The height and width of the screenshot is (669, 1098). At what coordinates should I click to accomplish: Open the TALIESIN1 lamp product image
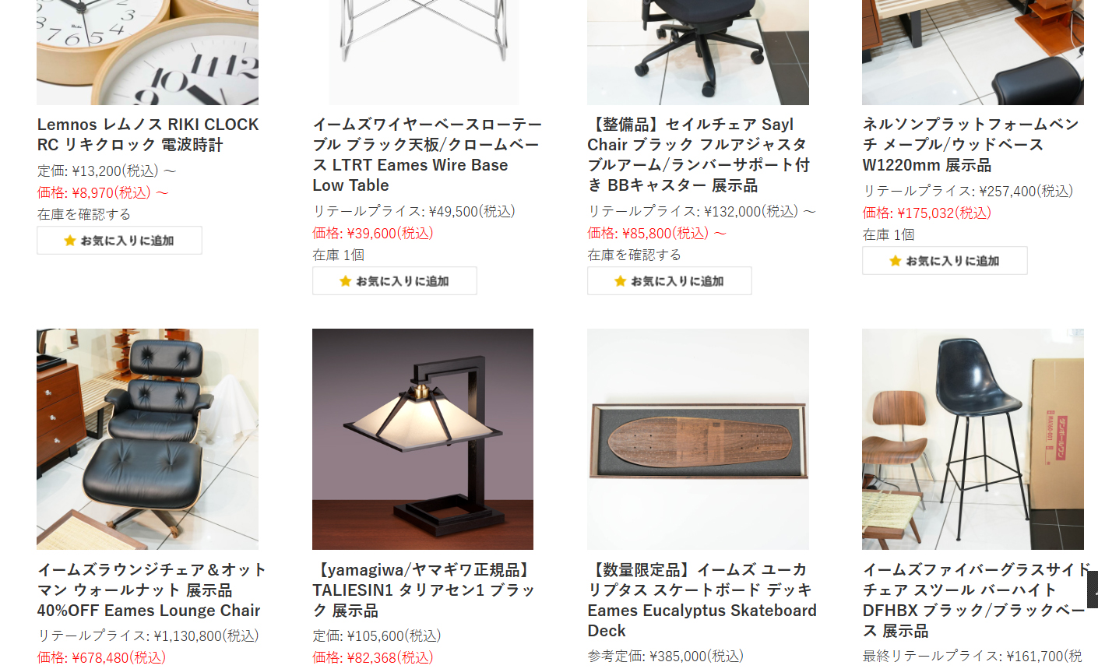coord(423,439)
